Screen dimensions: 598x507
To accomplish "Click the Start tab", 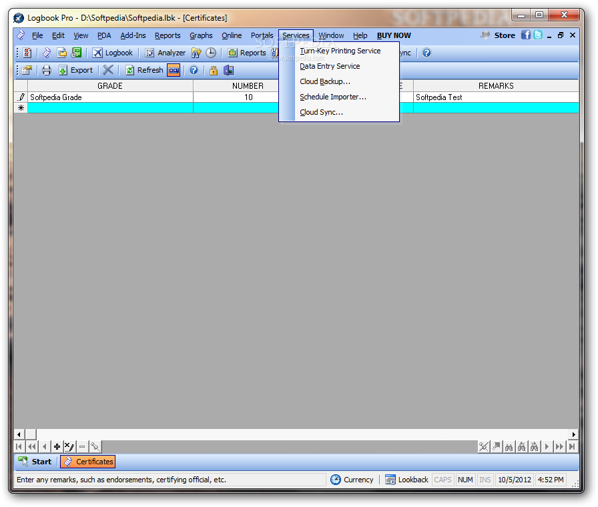I will point(35,462).
